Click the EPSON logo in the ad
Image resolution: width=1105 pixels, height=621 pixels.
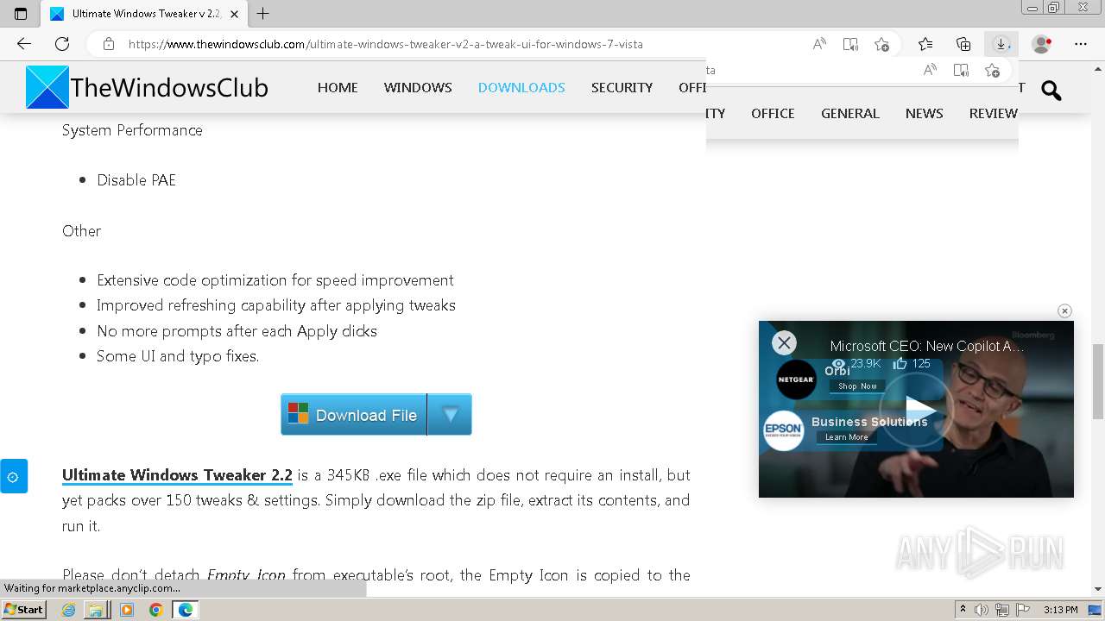[x=783, y=431]
